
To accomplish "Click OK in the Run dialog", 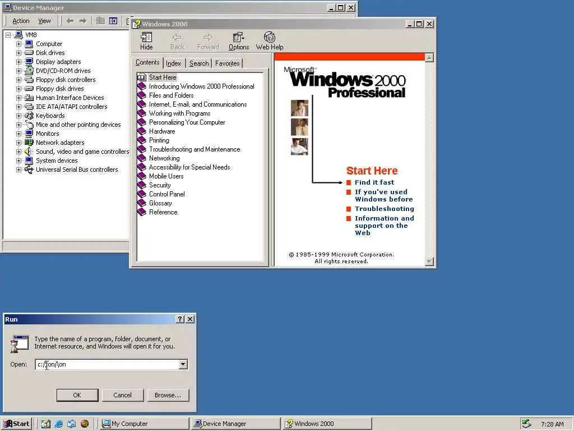I will point(77,395).
